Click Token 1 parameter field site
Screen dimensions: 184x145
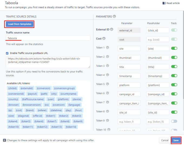coord(129,49)
